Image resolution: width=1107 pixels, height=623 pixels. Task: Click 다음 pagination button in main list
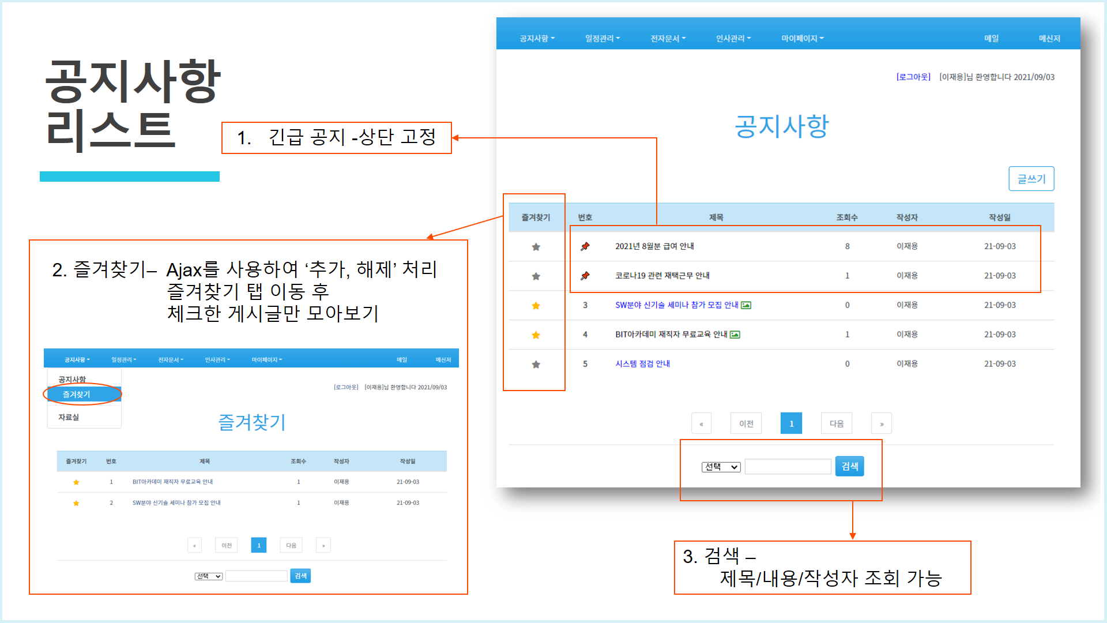pos(837,423)
